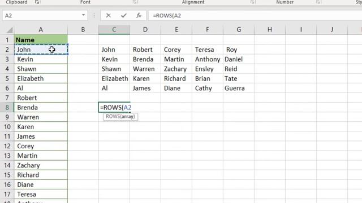Open Font group dialog launcher
Image resolution: width=362 pixels, height=203 pixels.
point(135,2)
